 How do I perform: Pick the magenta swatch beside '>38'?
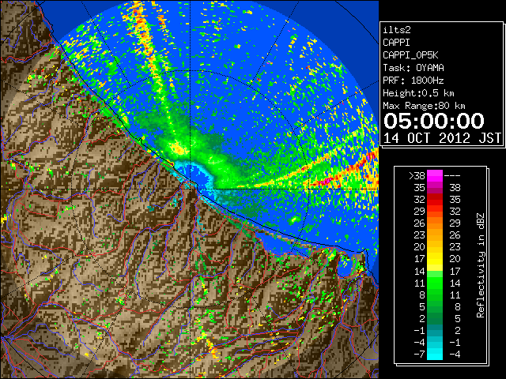click(x=435, y=175)
